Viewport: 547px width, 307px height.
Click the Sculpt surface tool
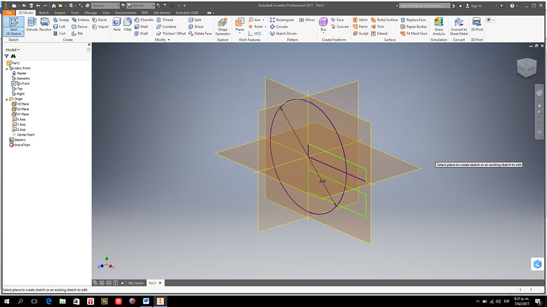pyautogui.click(x=360, y=33)
